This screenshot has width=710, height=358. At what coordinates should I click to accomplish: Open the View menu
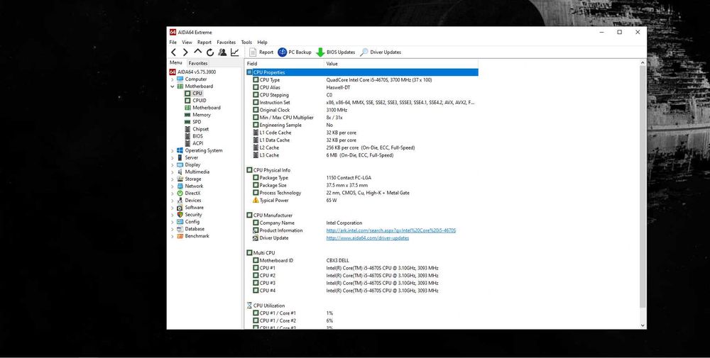point(187,42)
